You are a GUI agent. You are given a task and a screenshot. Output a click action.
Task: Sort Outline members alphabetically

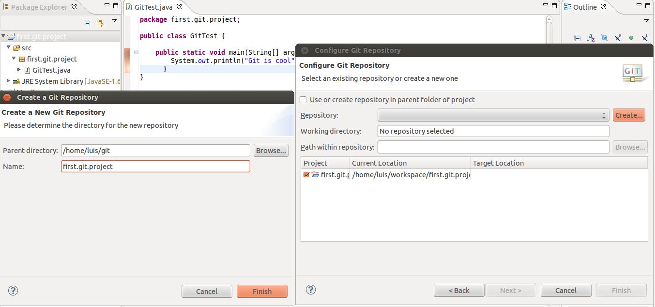[x=591, y=38]
